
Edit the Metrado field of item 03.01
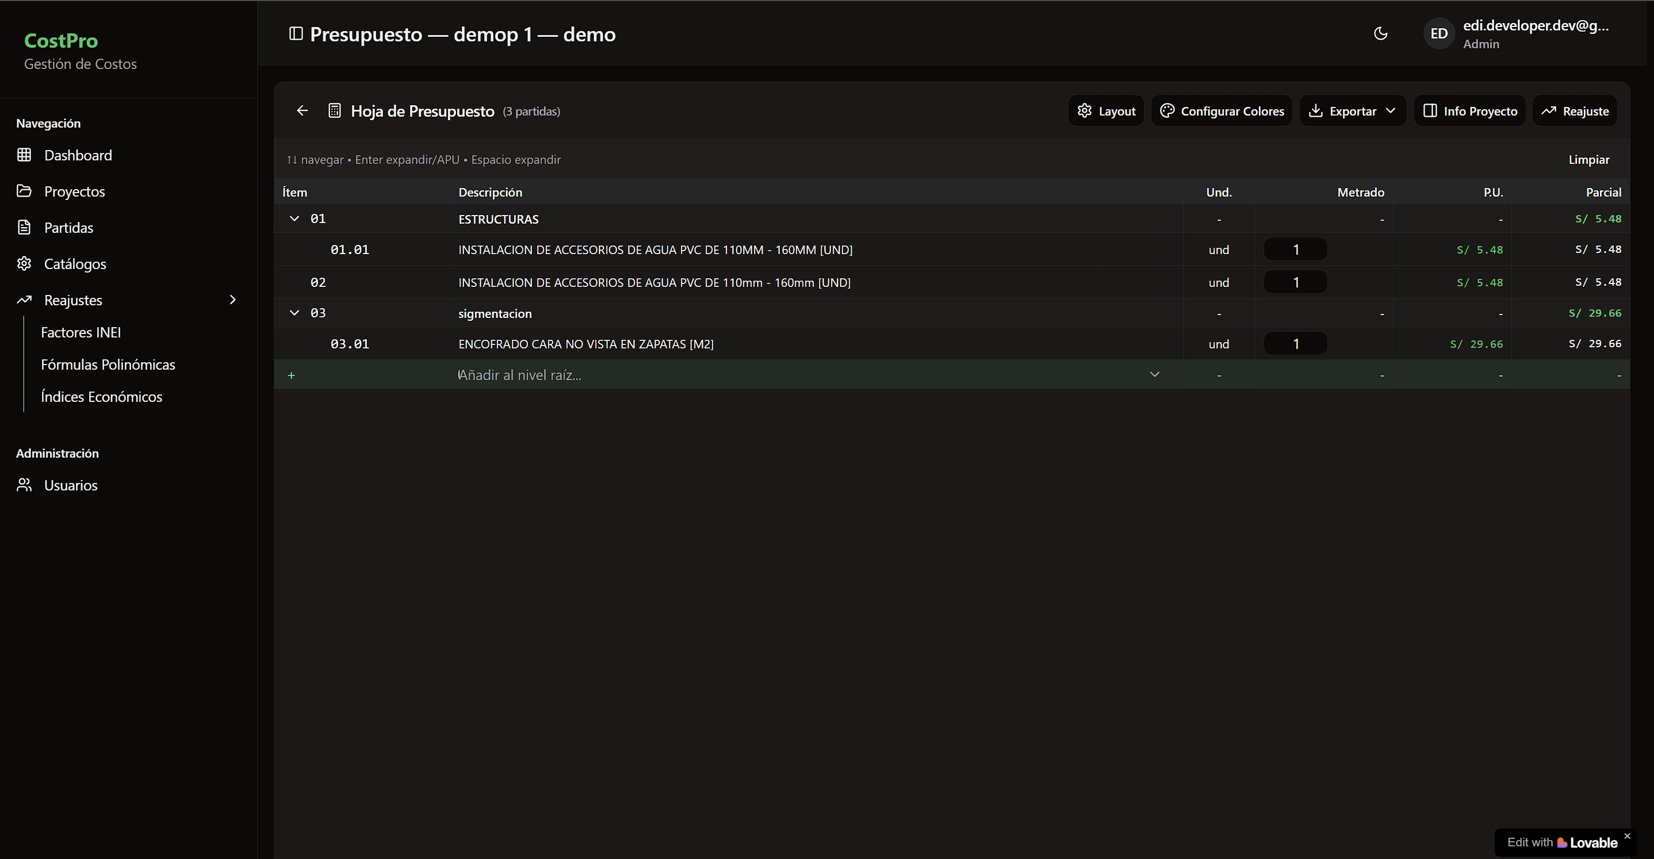pos(1295,344)
